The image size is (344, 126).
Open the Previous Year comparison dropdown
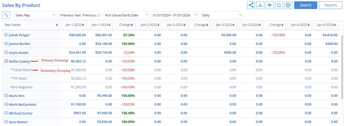point(80,15)
